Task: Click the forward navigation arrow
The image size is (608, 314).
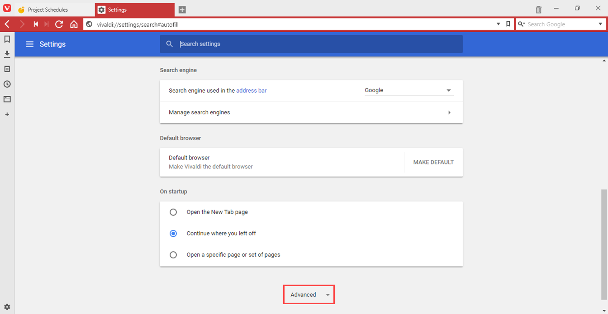Action: pyautogui.click(x=22, y=24)
